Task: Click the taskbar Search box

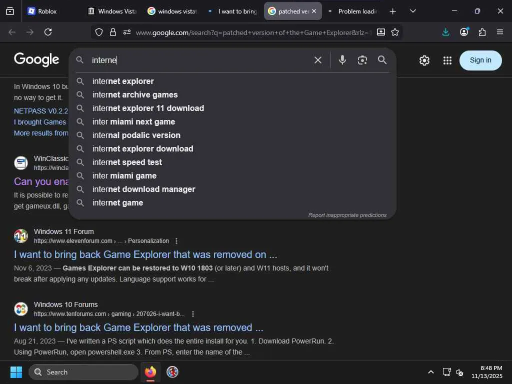Action: (x=83, y=372)
